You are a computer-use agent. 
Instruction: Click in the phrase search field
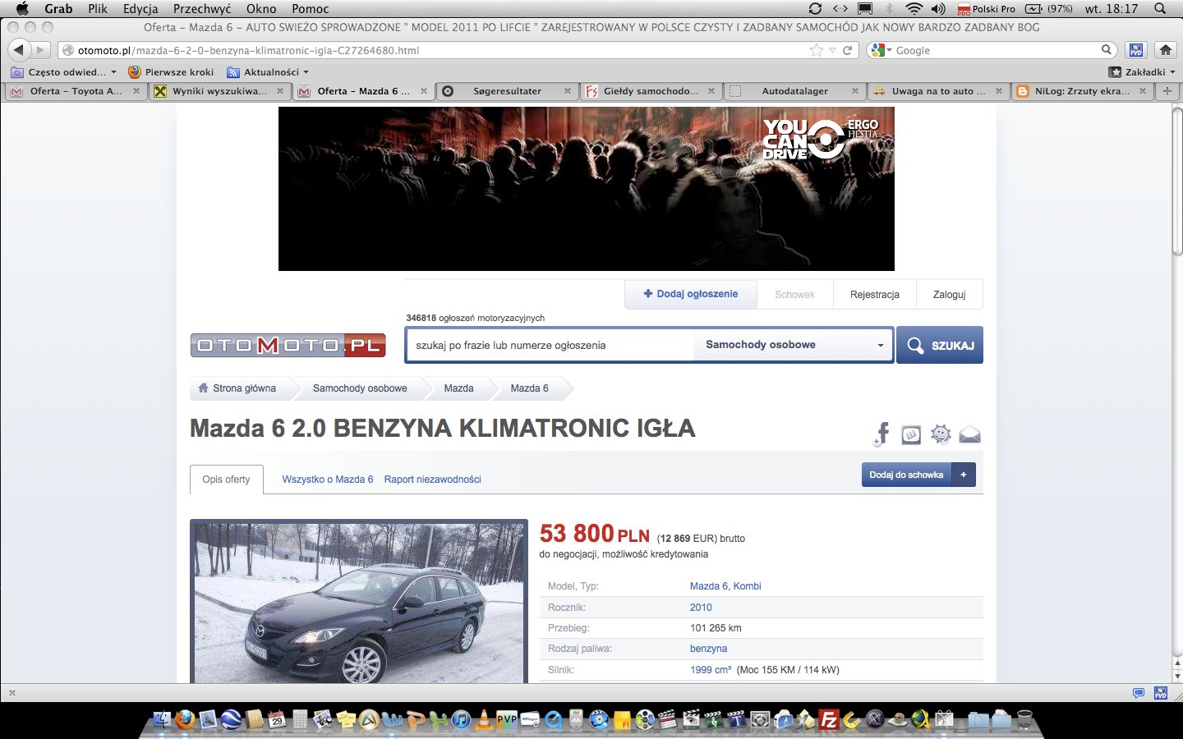[x=550, y=345]
